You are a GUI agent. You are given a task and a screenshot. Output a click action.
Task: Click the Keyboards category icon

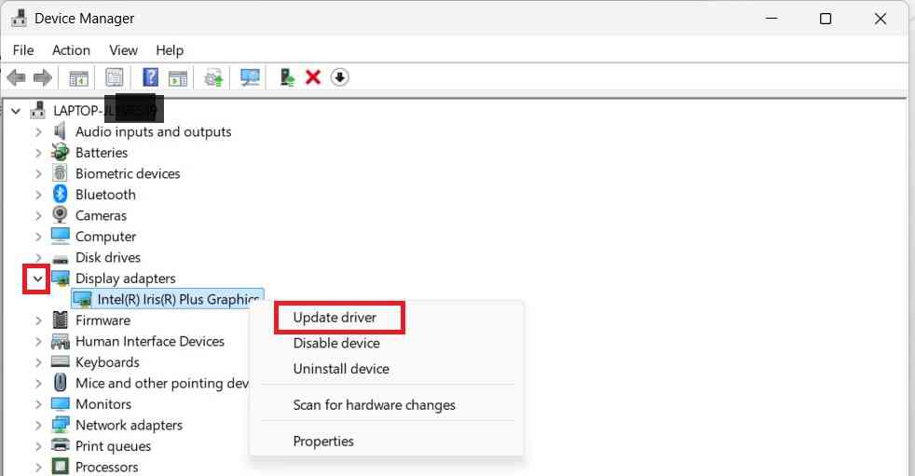click(x=61, y=361)
